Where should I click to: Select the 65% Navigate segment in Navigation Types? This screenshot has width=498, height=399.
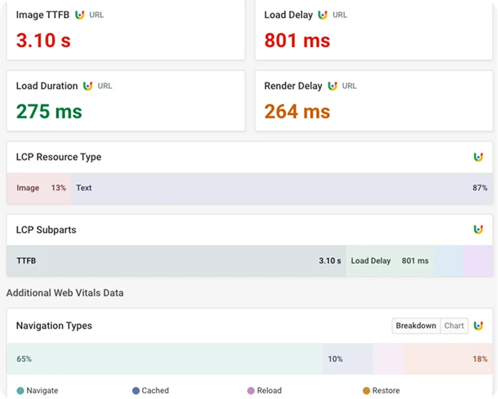click(x=165, y=359)
